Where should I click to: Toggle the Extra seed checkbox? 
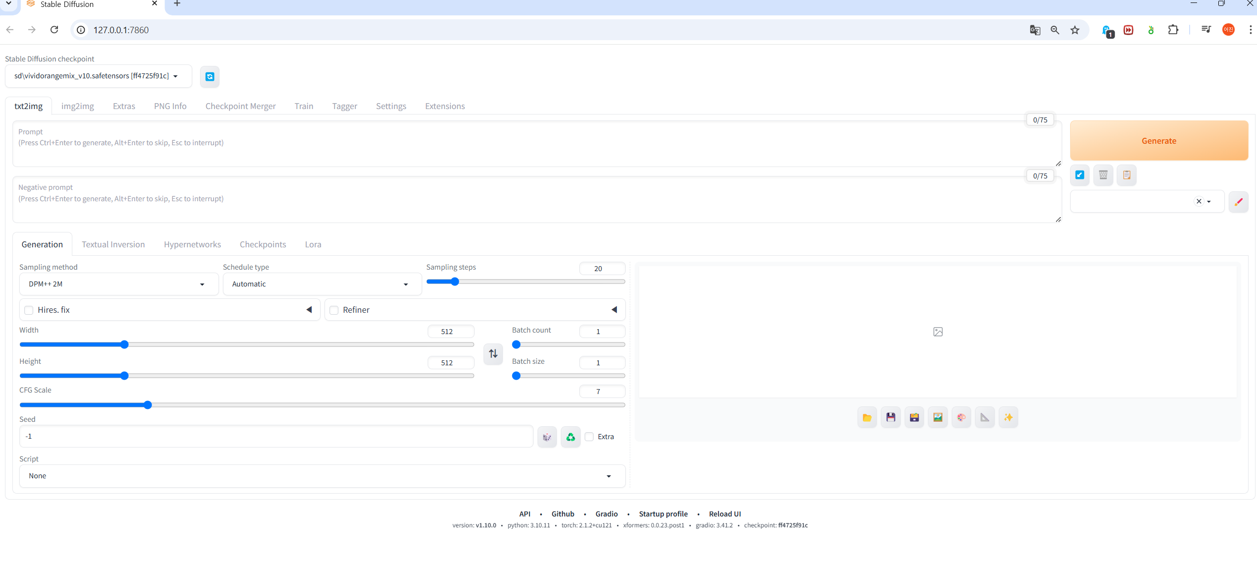click(589, 437)
